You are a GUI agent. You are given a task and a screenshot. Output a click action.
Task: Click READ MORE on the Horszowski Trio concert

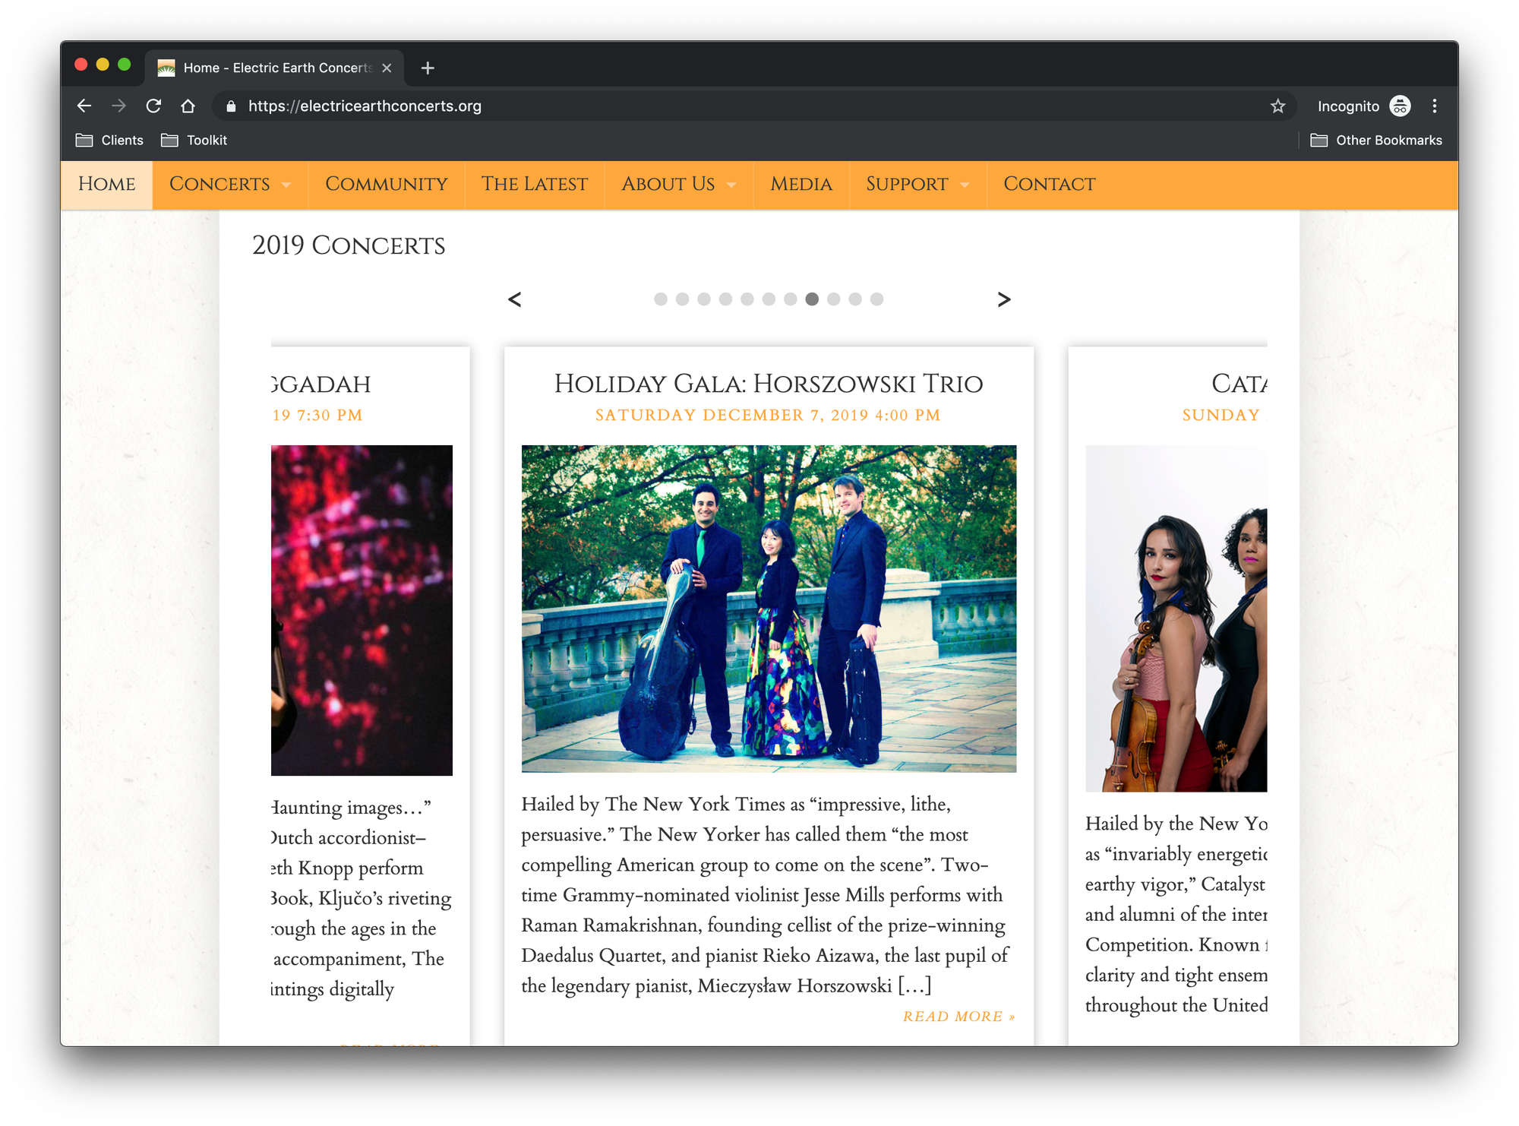(x=958, y=1016)
